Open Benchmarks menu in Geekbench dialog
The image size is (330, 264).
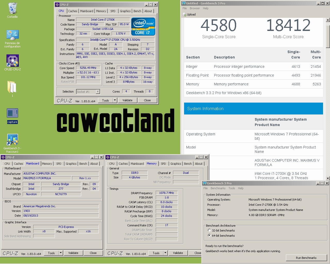(218, 188)
